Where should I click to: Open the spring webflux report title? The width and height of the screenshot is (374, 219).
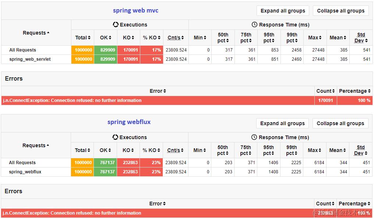point(129,123)
